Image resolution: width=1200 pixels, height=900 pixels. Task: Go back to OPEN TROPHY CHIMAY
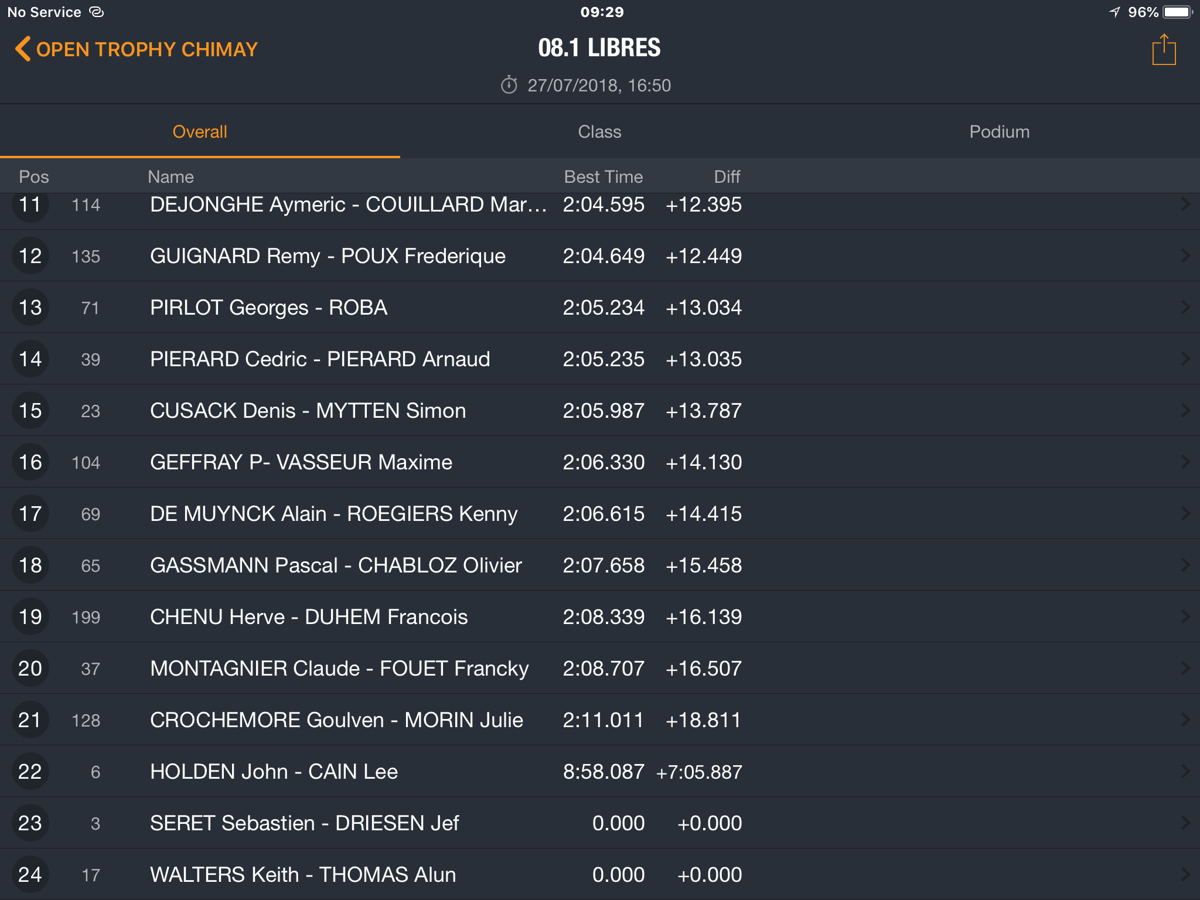point(137,49)
